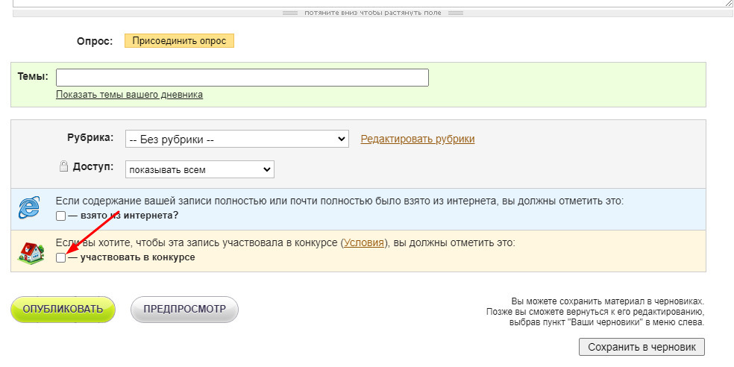The width and height of the screenshot is (734, 367).
Task: Click the text area corner resize grip
Action: click(x=729, y=4)
